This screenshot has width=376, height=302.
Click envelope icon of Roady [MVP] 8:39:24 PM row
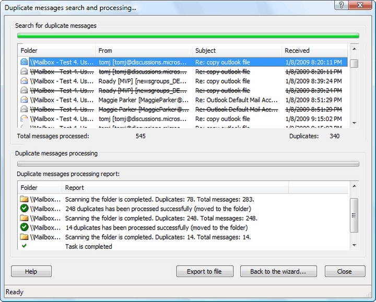pyautogui.click(x=24, y=81)
